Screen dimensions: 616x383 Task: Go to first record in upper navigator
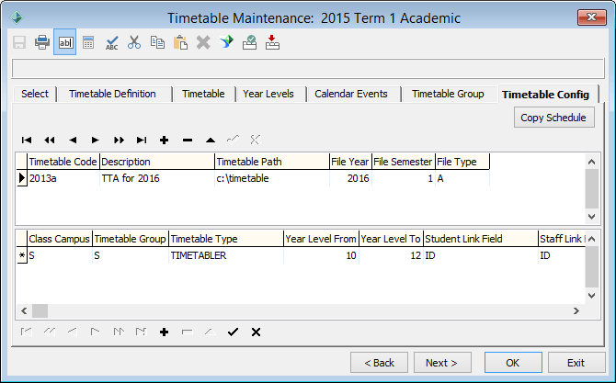coord(27,141)
